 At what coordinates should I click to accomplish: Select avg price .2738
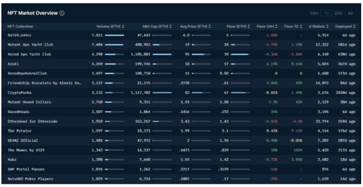pos(184,83)
